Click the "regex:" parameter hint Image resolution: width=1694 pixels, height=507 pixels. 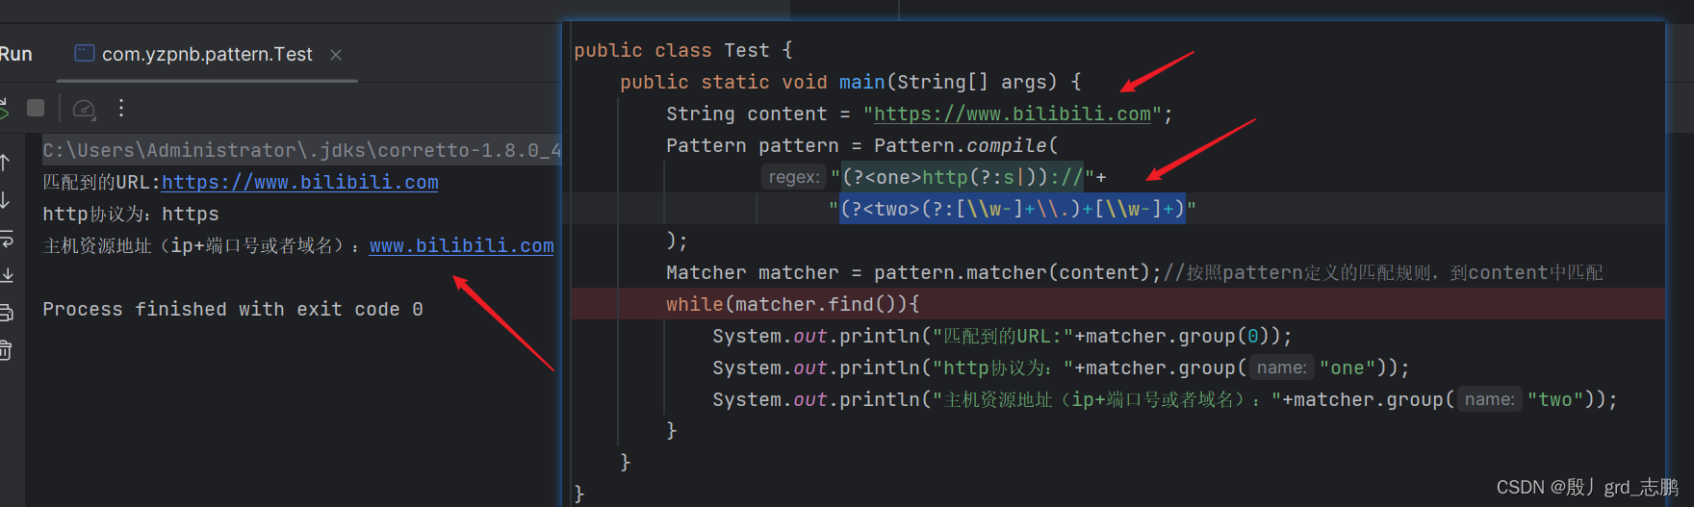click(794, 177)
